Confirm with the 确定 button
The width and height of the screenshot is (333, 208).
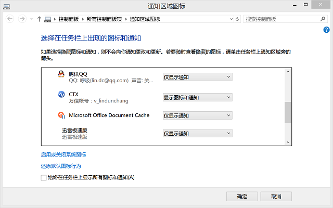tap(242, 197)
